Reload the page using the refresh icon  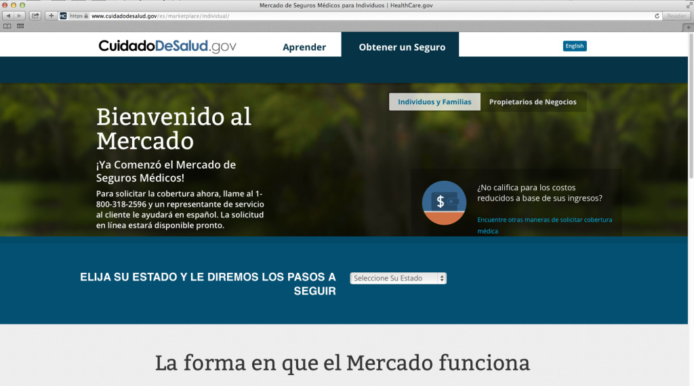point(657,16)
